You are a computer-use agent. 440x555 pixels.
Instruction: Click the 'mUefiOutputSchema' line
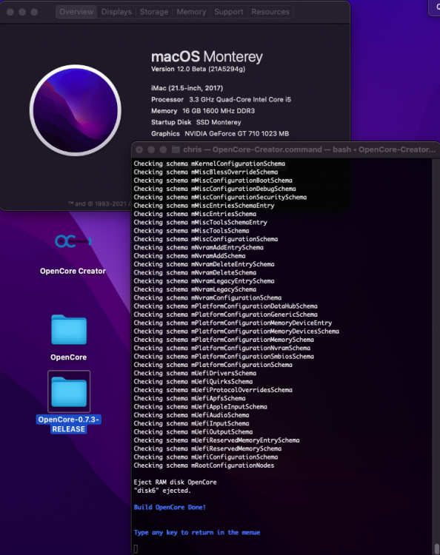point(193,432)
